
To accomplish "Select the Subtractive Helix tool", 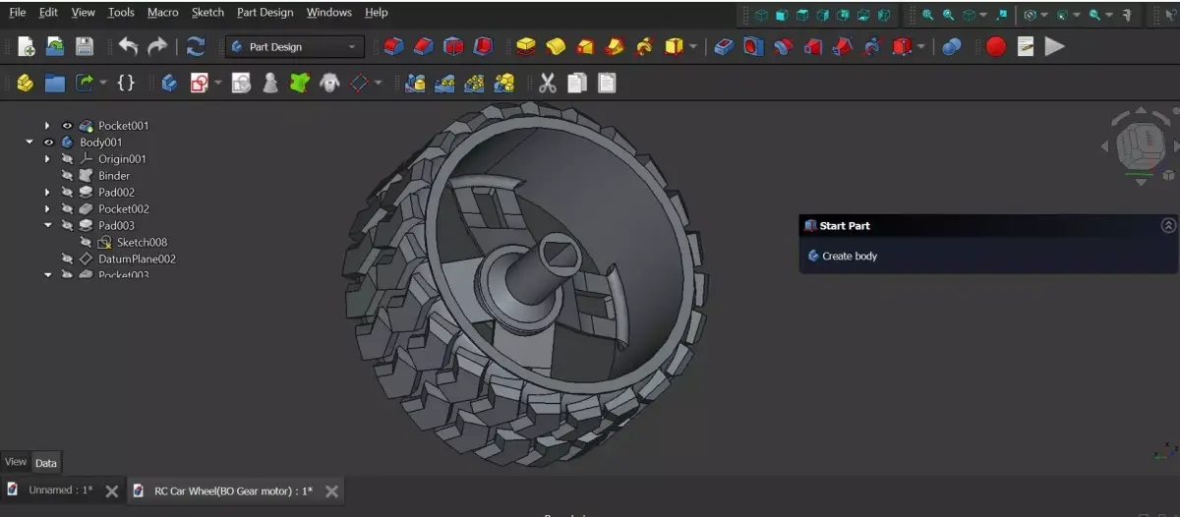I will click(872, 46).
